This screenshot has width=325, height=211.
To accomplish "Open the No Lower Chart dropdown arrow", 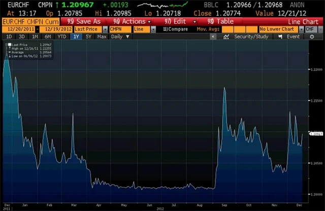I will [301, 29].
